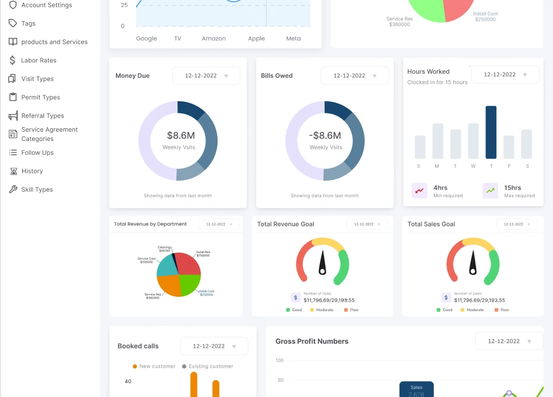The image size is (553, 397).
Task: Click the Tags label icon
Action: 13,23
